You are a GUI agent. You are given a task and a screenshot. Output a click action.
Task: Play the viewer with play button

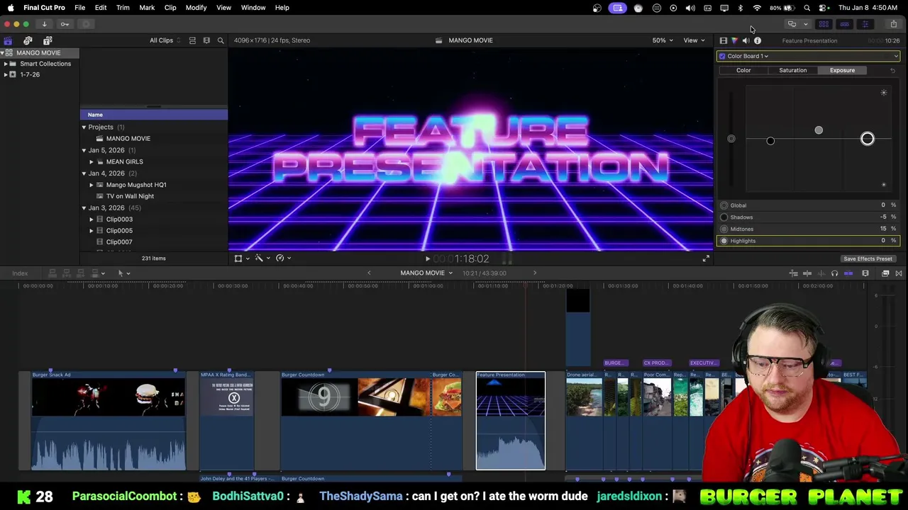pos(427,259)
